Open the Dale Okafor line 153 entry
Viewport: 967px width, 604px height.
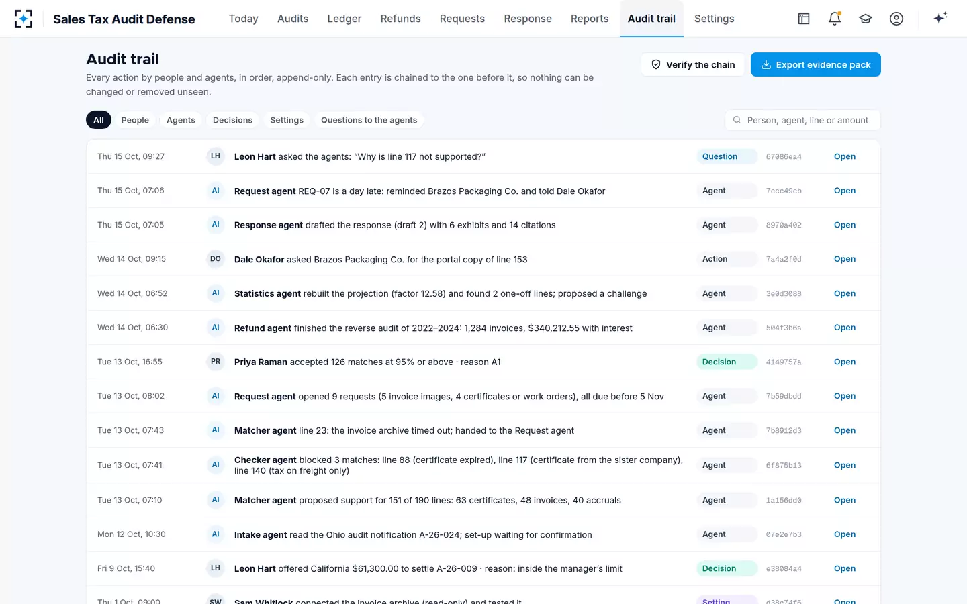click(x=845, y=259)
